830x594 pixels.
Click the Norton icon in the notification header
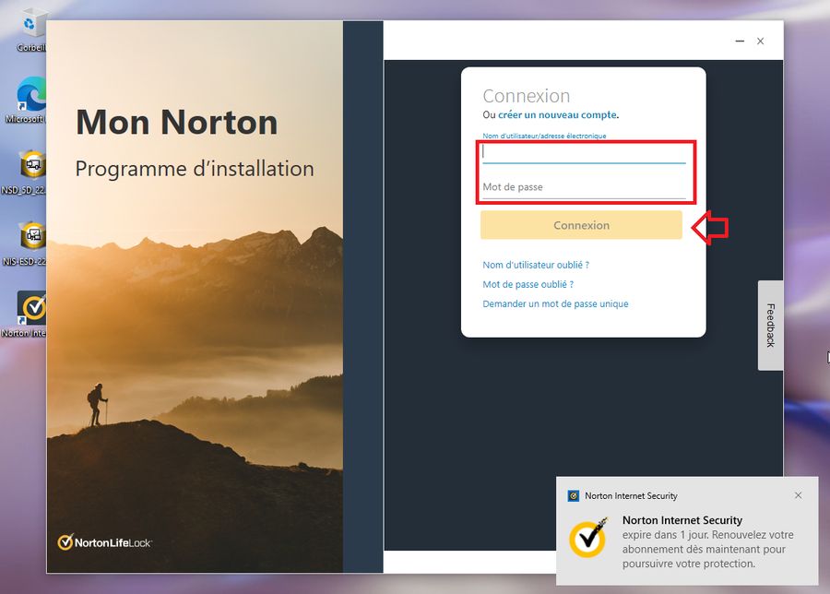(x=574, y=495)
